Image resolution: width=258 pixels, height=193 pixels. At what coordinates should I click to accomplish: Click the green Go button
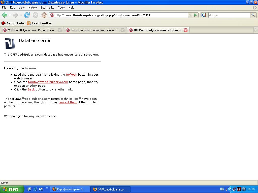196,15
